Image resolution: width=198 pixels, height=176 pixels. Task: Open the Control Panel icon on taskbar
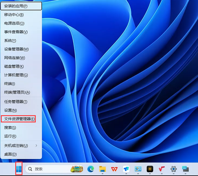coord(138,169)
